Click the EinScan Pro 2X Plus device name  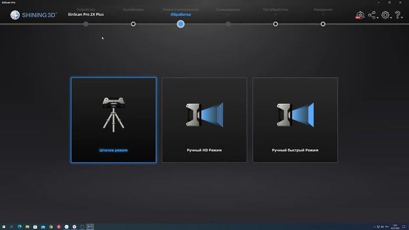coord(86,14)
